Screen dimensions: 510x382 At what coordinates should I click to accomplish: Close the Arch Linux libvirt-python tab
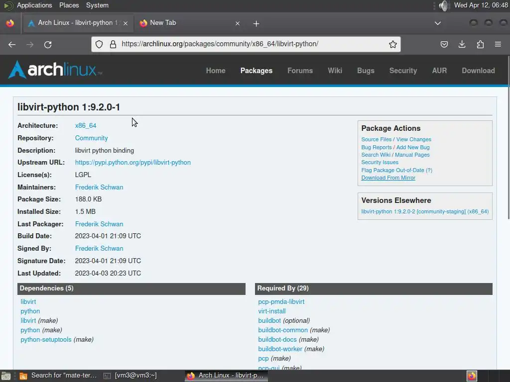(126, 23)
